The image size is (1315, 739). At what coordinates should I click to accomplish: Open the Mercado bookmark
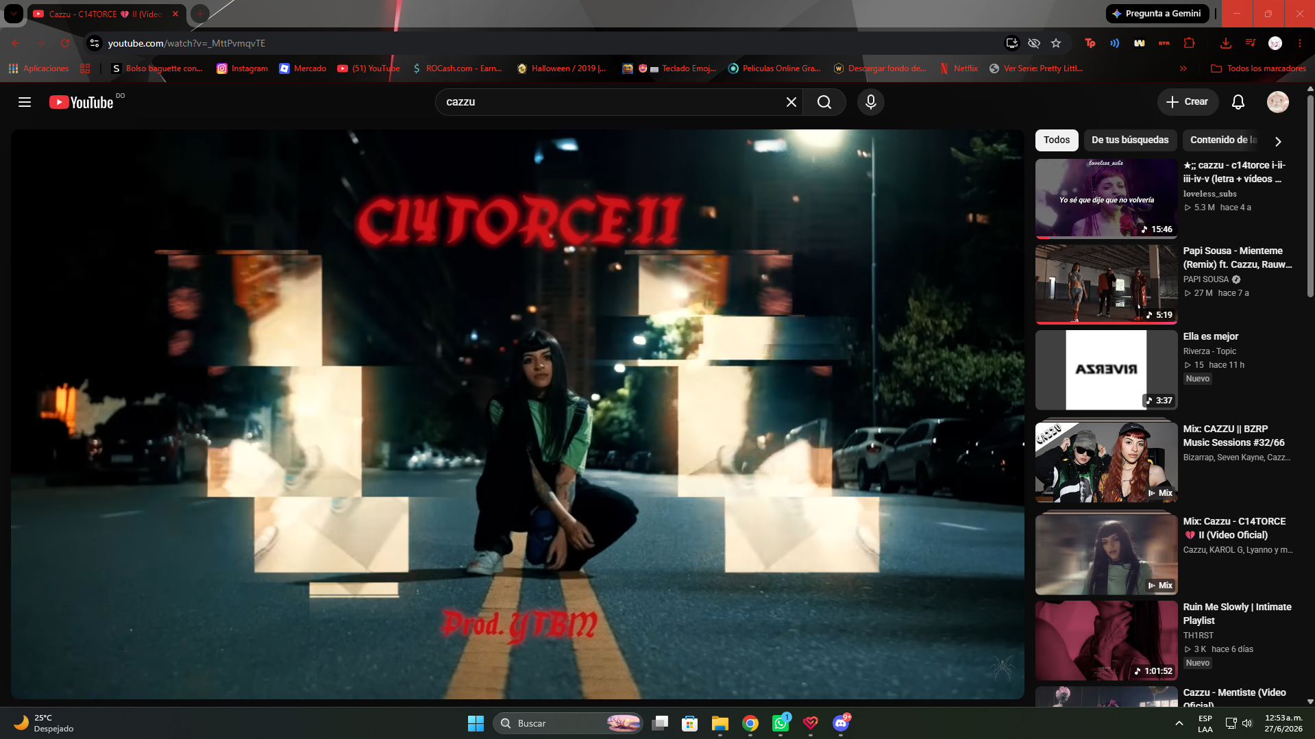tap(303, 68)
